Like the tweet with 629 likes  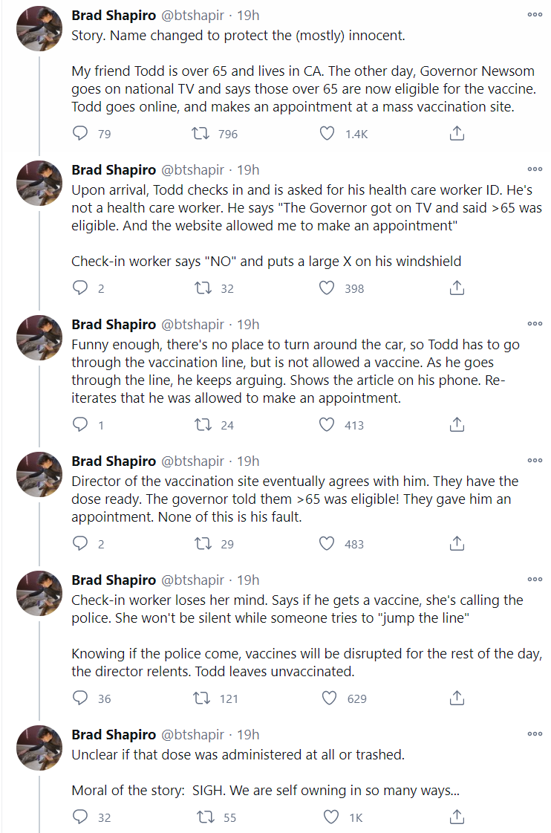pos(327,699)
